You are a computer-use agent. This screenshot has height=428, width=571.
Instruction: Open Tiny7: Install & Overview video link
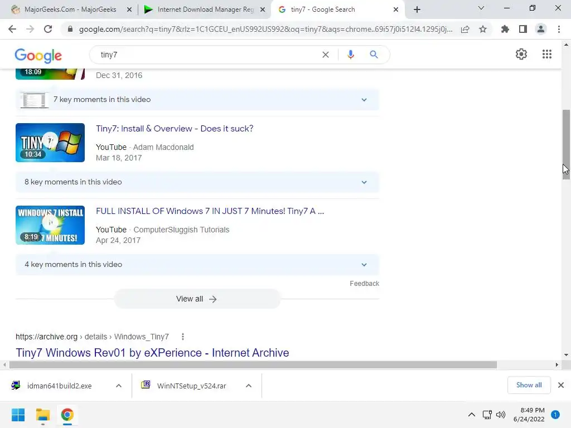click(175, 129)
